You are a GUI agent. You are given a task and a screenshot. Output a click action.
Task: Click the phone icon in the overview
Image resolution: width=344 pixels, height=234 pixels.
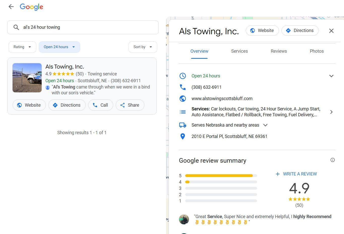coord(183,87)
